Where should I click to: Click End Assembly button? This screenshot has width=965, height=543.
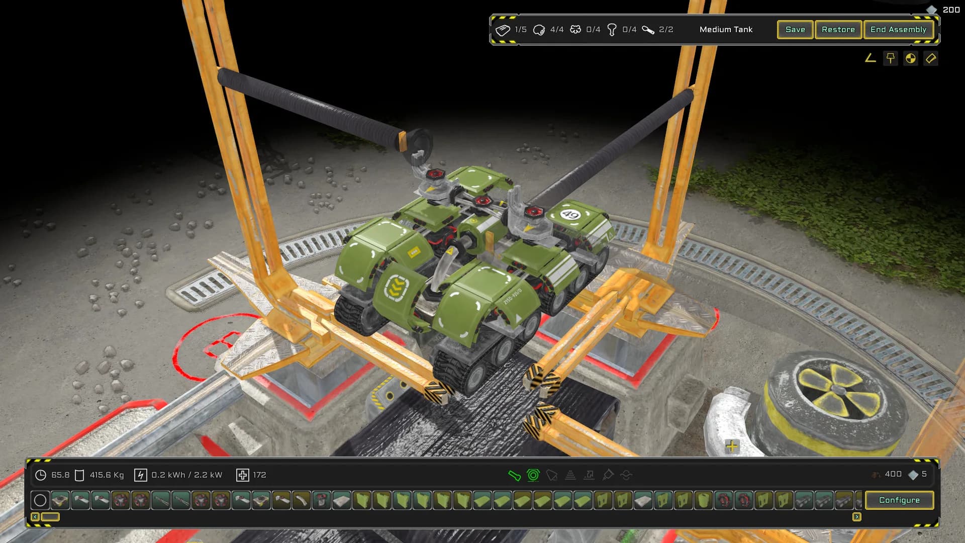(x=898, y=30)
